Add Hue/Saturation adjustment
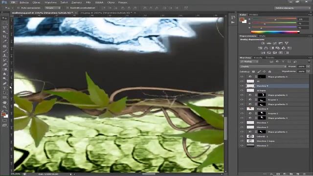The image size is (313, 176). (x=260, y=48)
